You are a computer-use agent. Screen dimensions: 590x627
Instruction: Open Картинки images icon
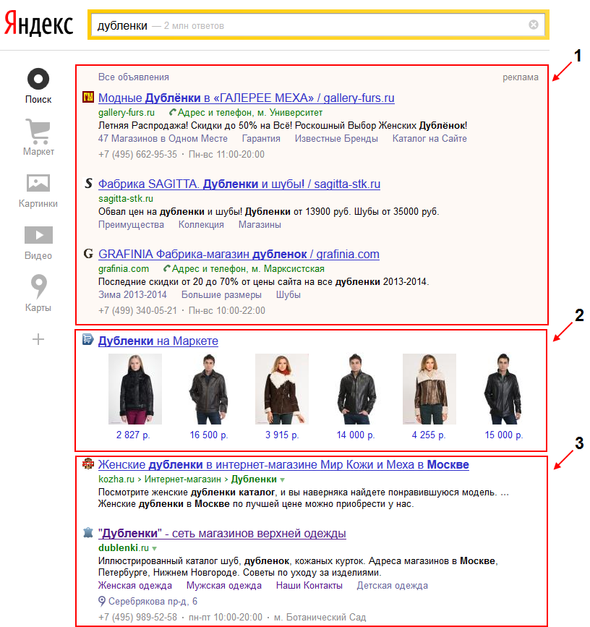coord(38,183)
